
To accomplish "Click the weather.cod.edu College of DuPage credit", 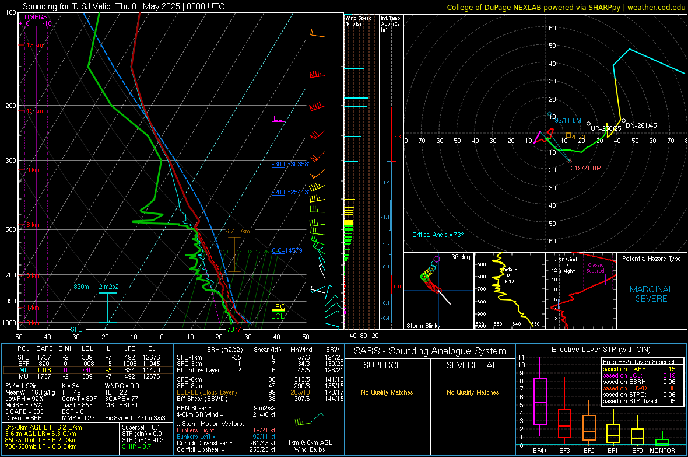I will tap(566, 7).
